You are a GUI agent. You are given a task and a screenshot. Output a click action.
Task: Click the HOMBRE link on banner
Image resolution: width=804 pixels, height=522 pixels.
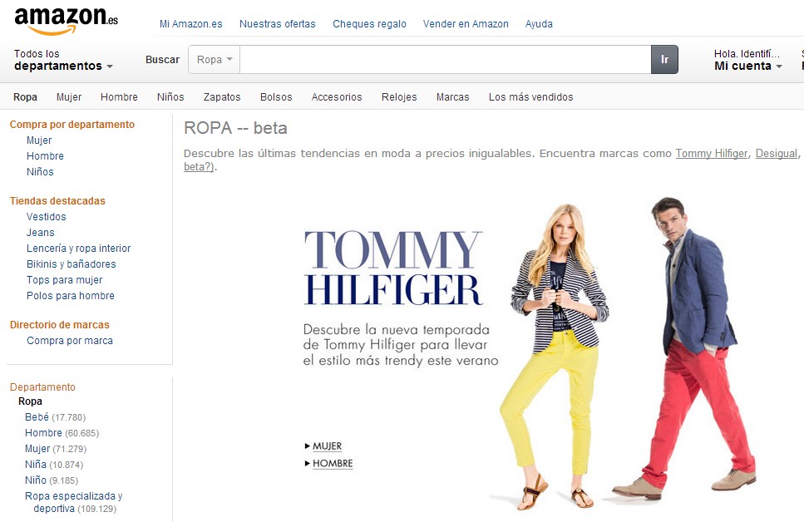point(333,464)
